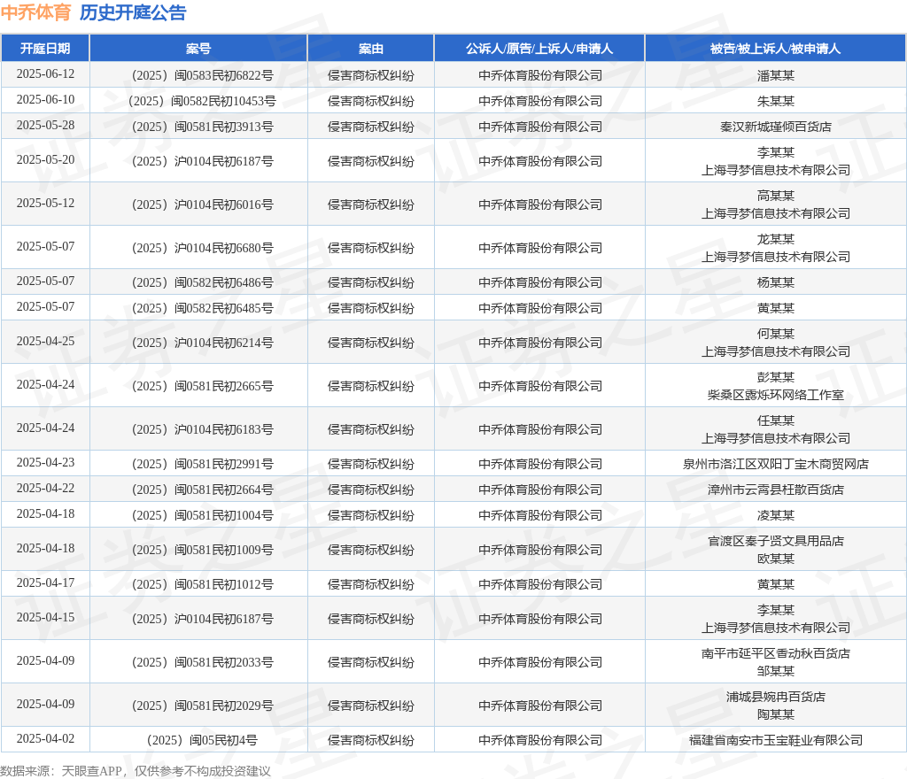Screen dimensions: 907x779
Task: Click case number 闽05民初4号
Action: click(x=203, y=740)
